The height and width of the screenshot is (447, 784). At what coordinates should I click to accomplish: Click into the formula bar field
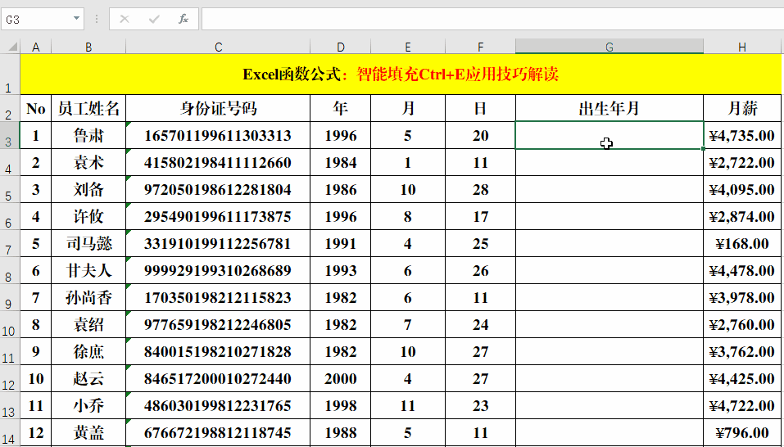tap(492, 19)
